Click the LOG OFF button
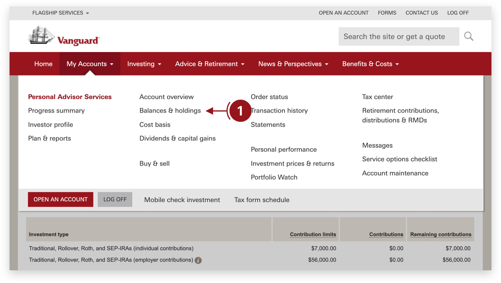 (x=115, y=199)
